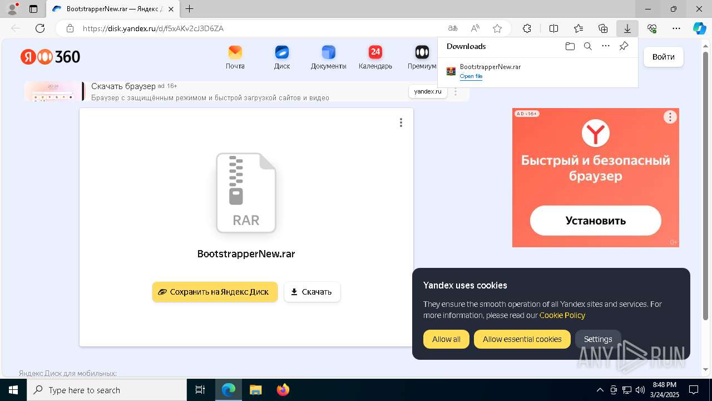Open Browser essentials heart icon

(x=652, y=28)
